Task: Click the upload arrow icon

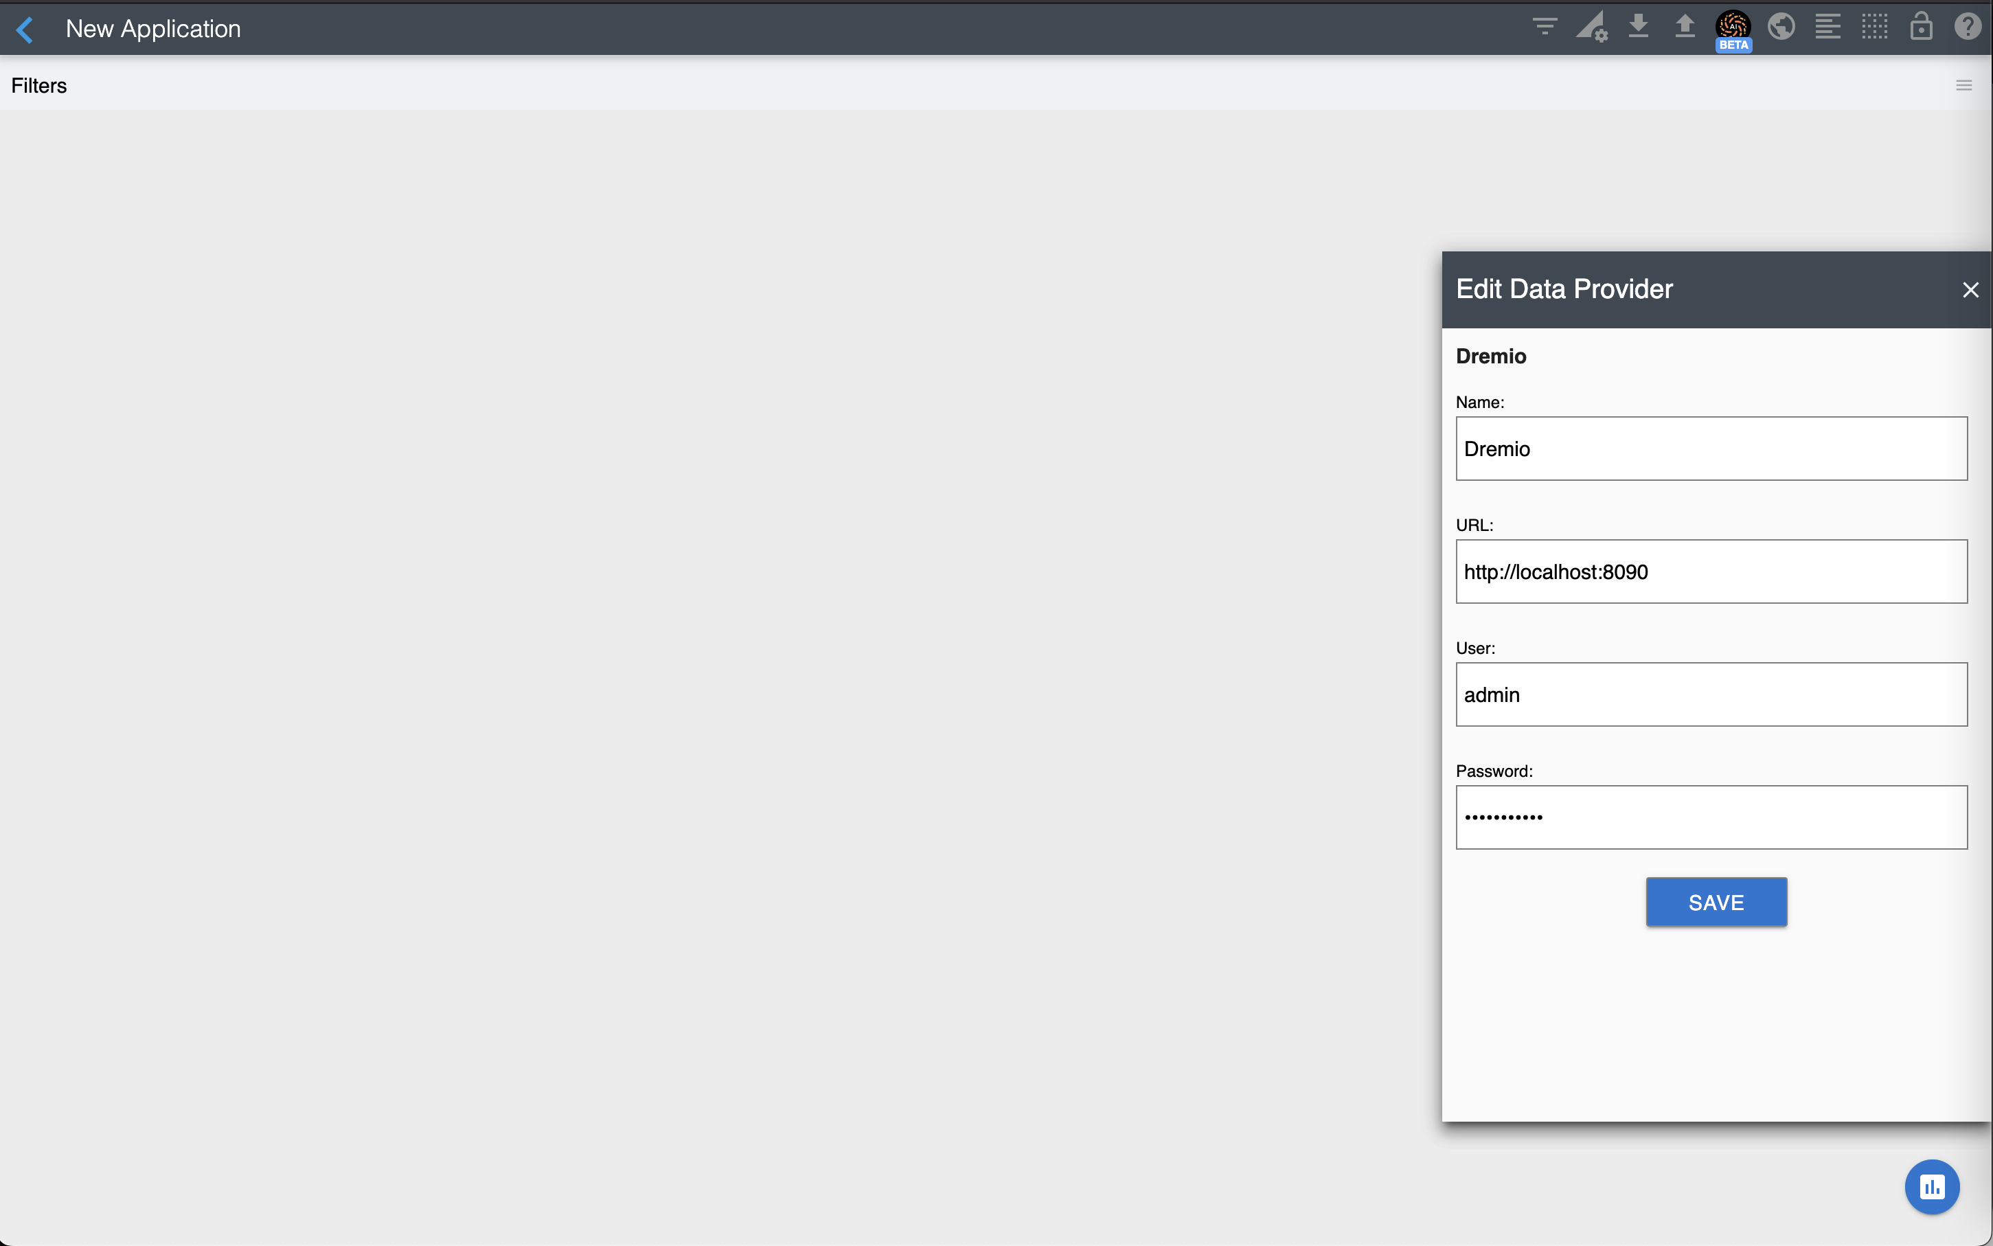Action: [x=1685, y=27]
